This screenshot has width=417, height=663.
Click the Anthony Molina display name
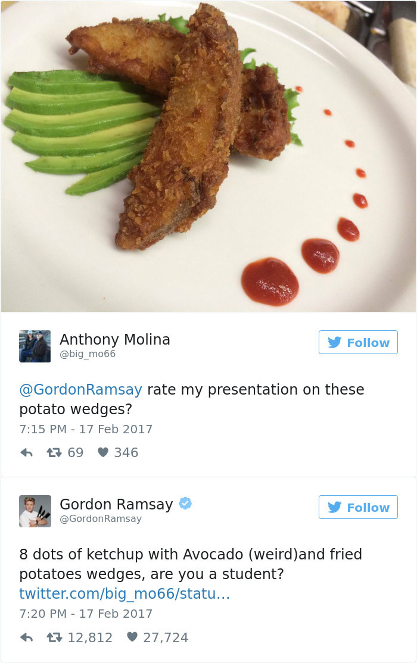pos(115,339)
